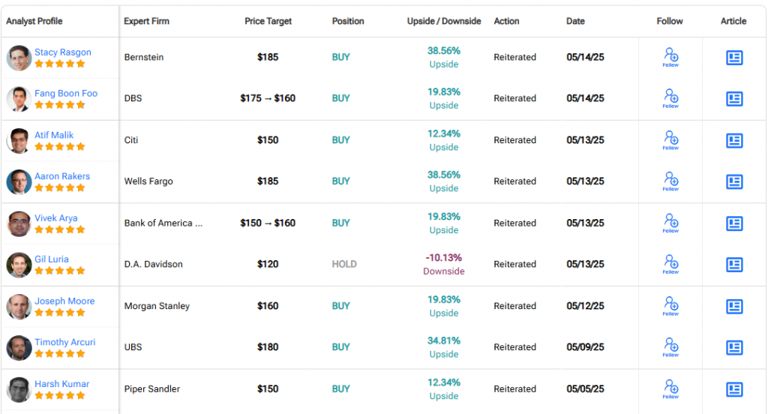Open article icon in Bank of America row
The image size is (768, 414).
click(734, 223)
